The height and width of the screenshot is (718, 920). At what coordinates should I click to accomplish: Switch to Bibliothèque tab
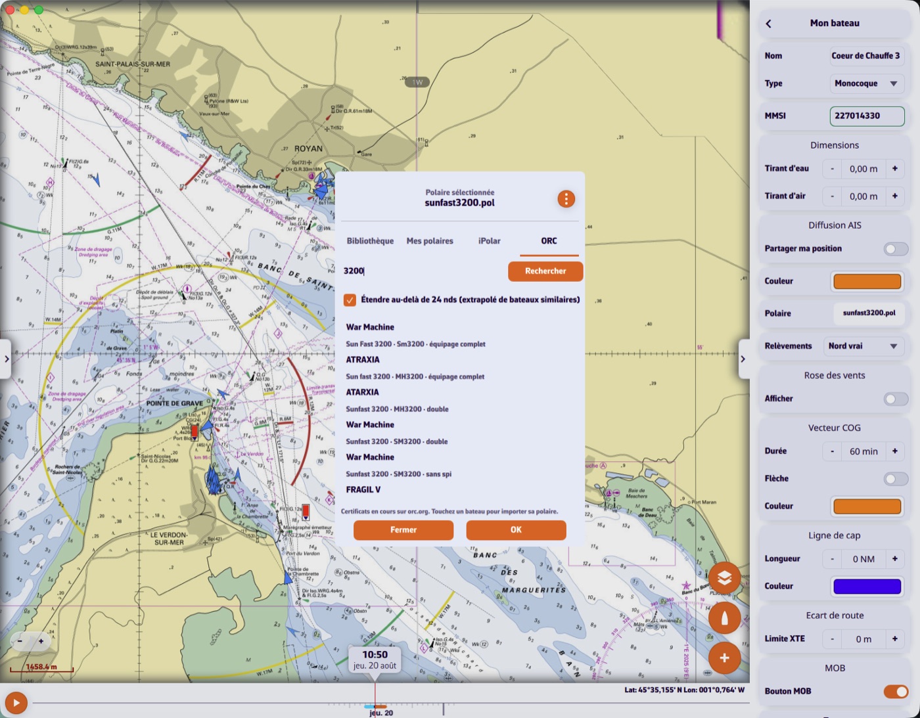370,241
